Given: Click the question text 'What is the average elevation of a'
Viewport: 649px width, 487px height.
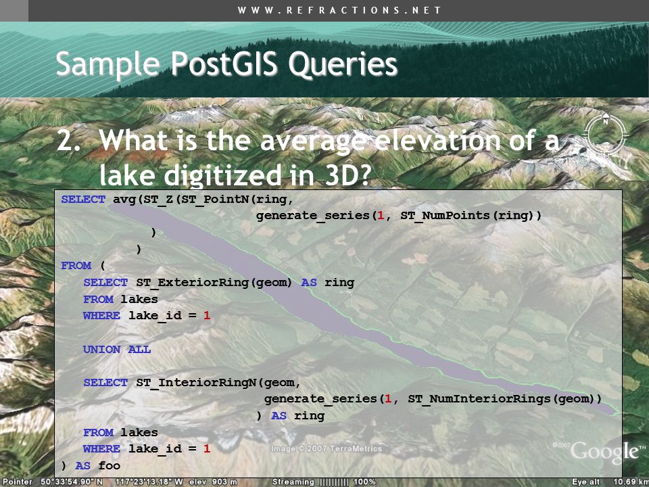Looking at the screenshot, I should point(329,141).
